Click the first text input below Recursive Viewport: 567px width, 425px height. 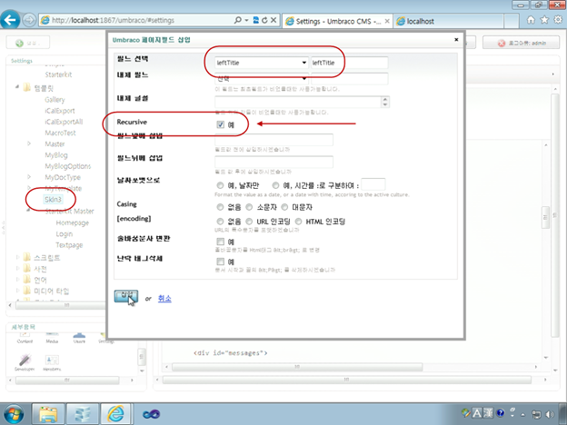click(x=274, y=140)
